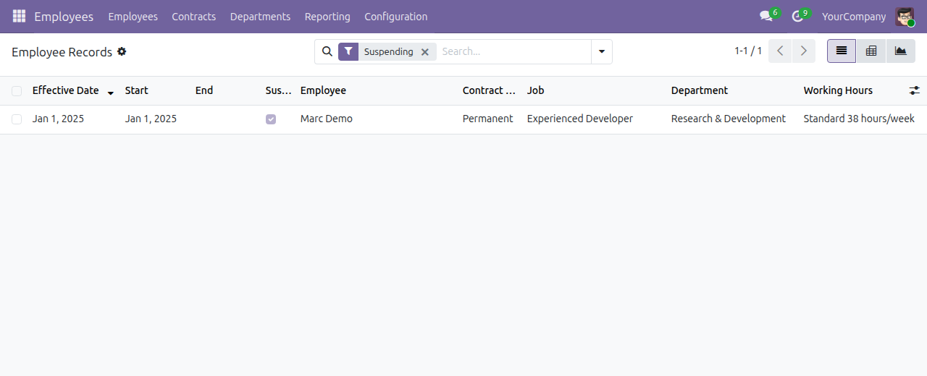Sort by the Suspending column header

point(279,90)
